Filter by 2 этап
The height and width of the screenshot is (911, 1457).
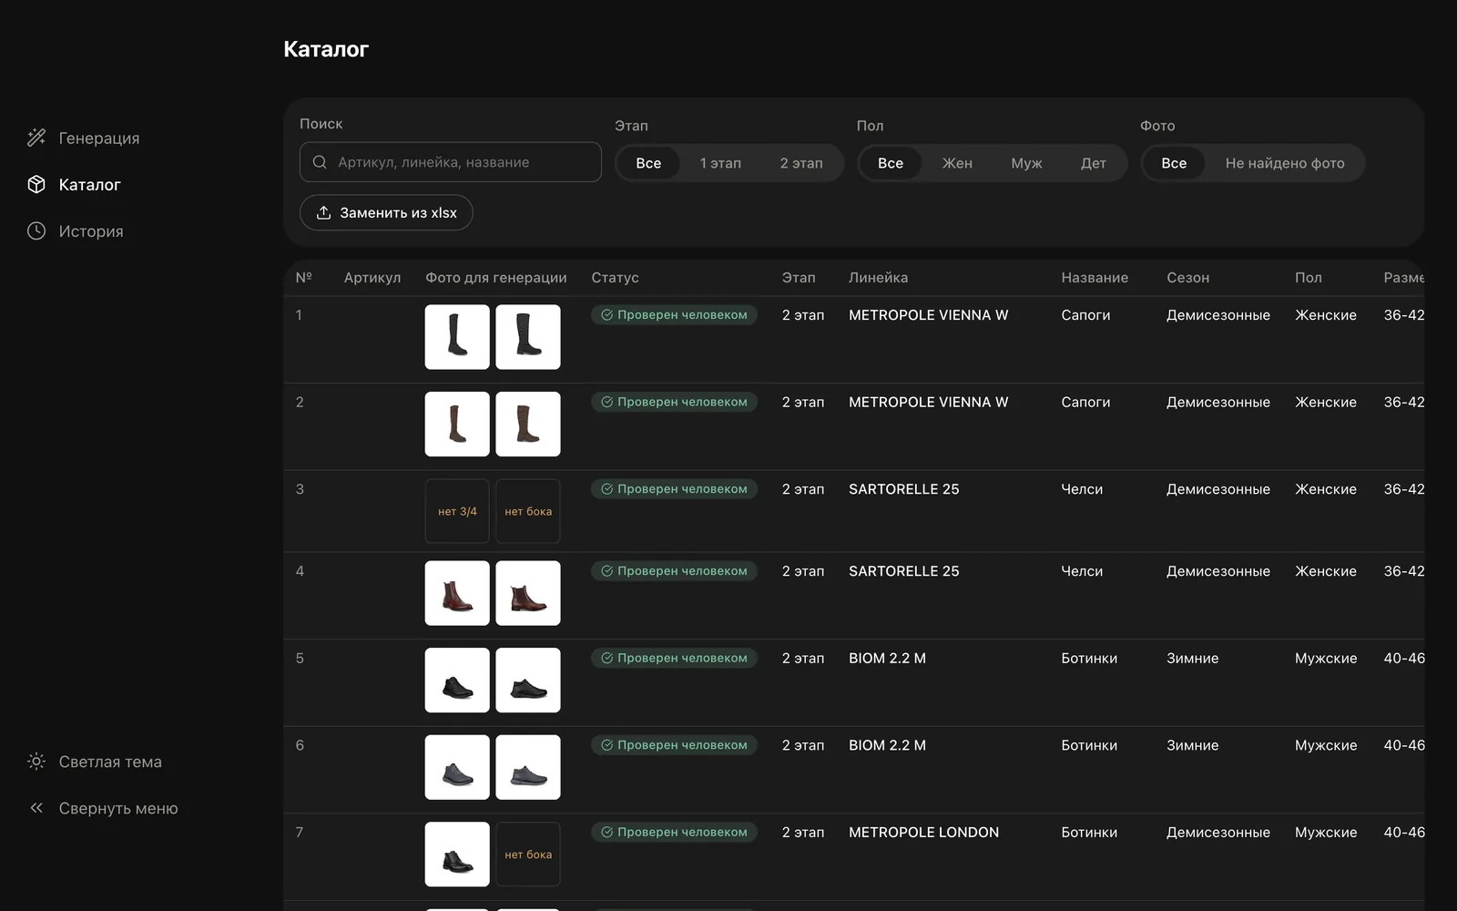[x=801, y=163]
